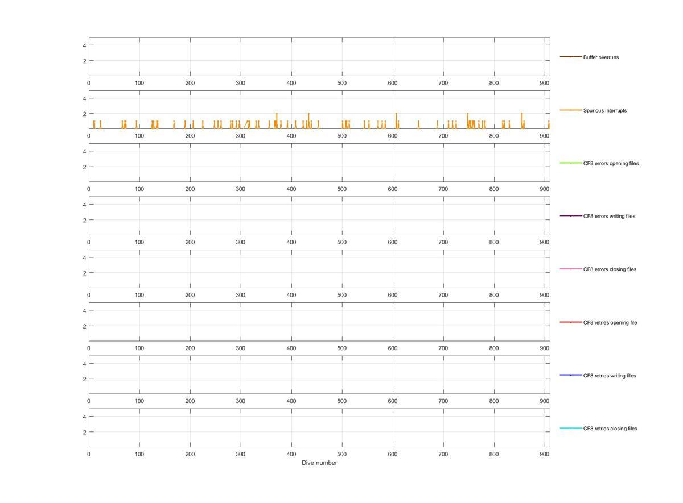Viewport: 683px width, 503px height.
Task: Click the CF8 errors closing files label
Action: tap(610, 269)
